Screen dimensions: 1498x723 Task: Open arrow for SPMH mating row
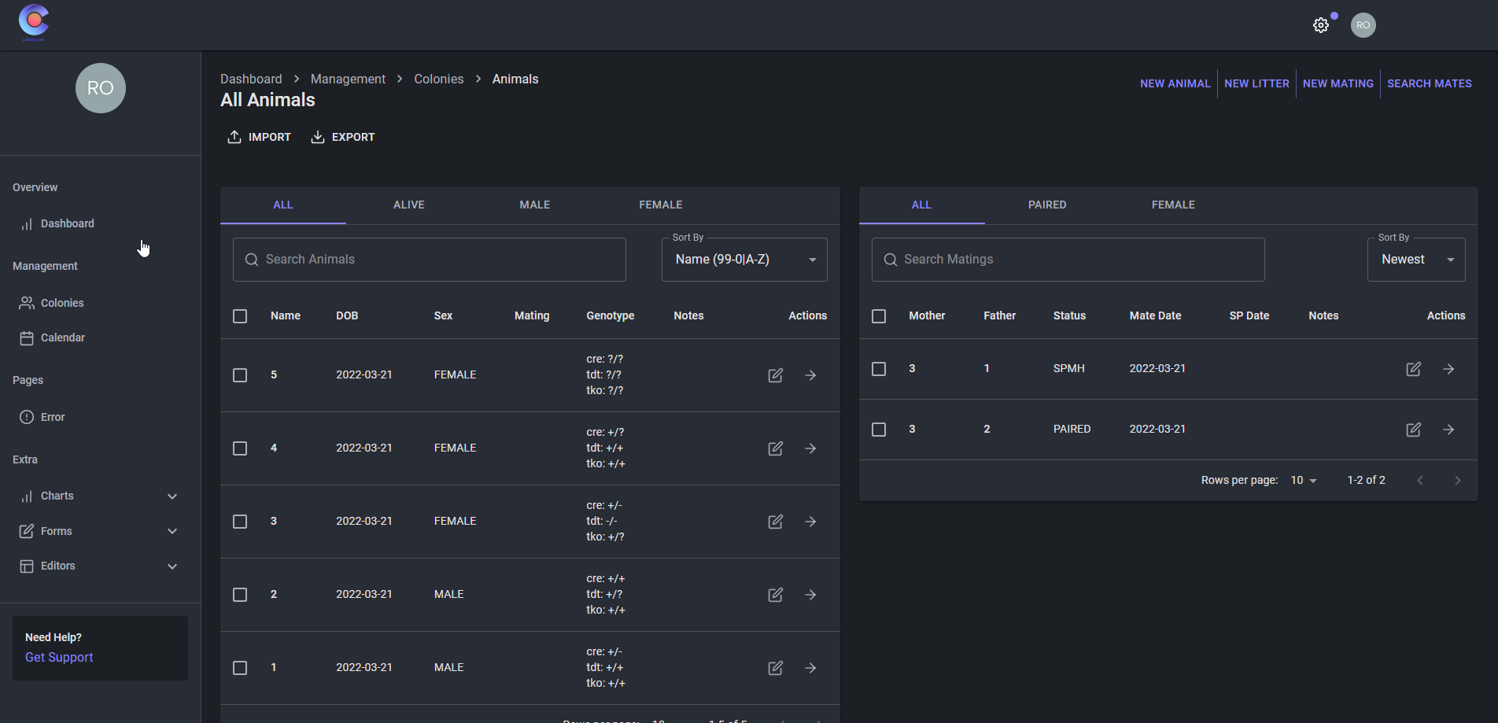tap(1448, 369)
